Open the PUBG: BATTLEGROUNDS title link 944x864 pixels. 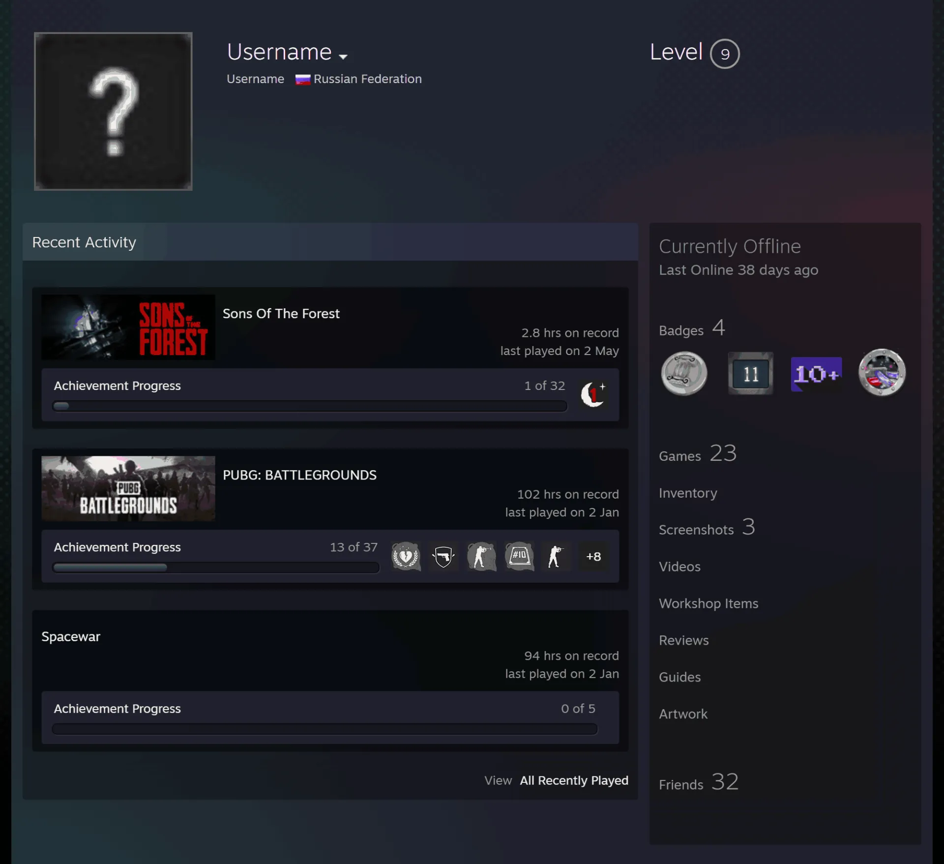coord(299,475)
